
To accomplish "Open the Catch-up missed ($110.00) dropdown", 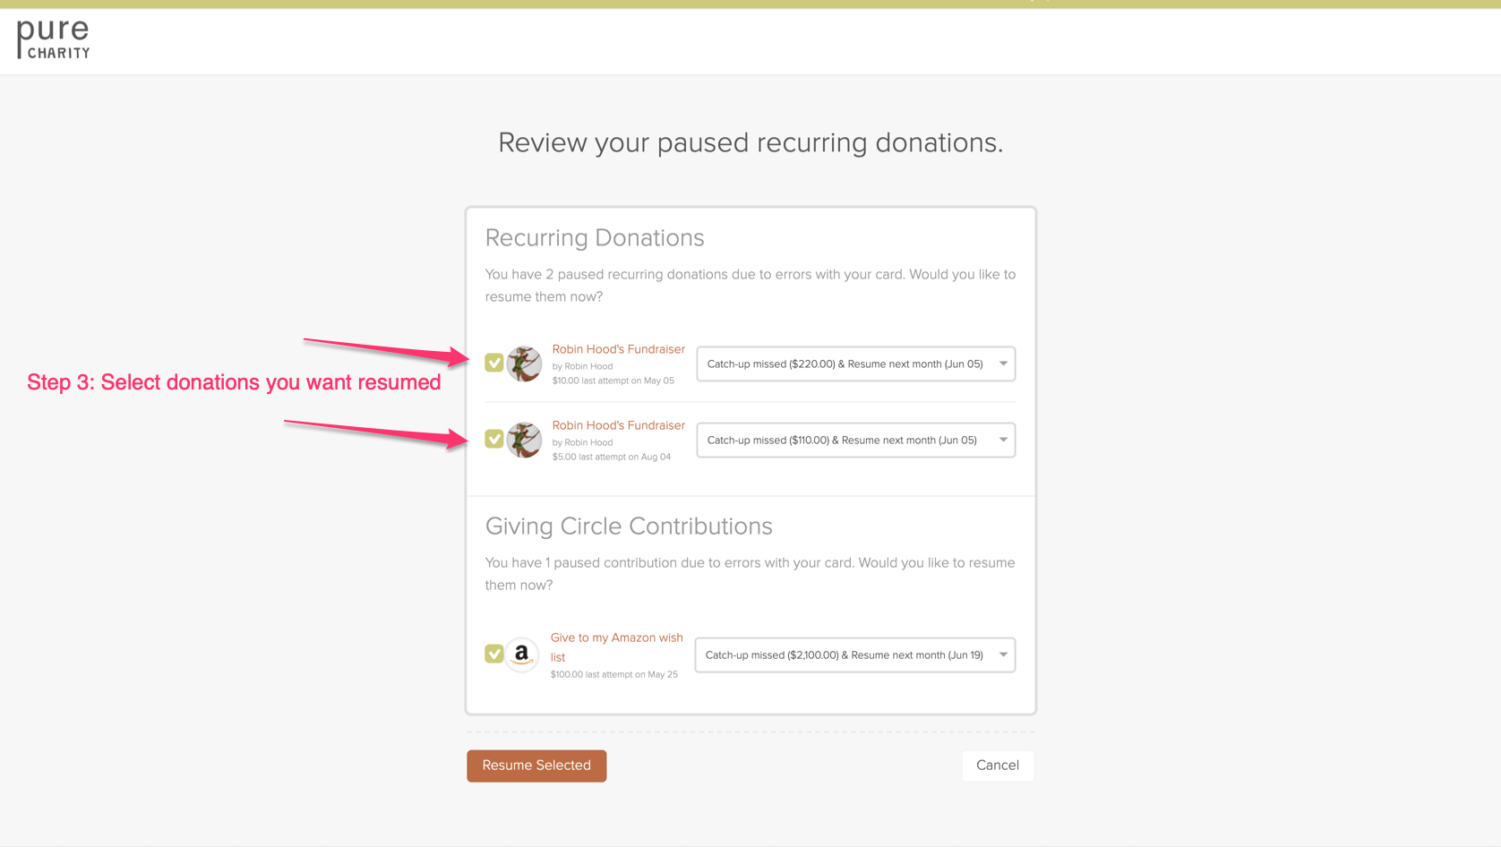I will click(856, 440).
